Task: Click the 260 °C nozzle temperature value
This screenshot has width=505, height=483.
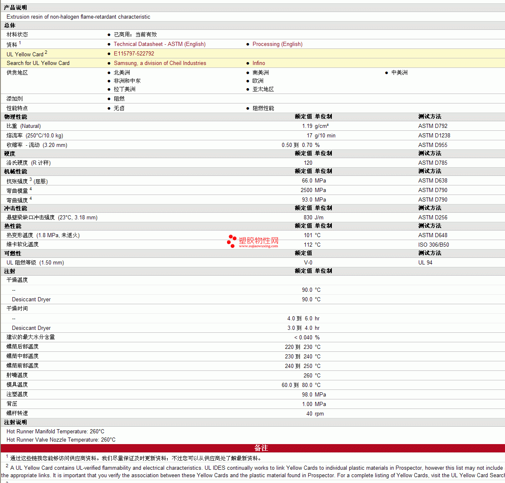Action: pyautogui.click(x=312, y=376)
